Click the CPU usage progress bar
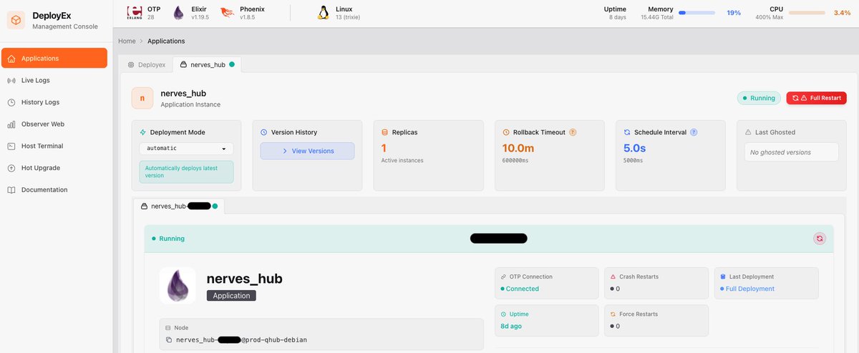The image size is (859, 353). (x=807, y=13)
